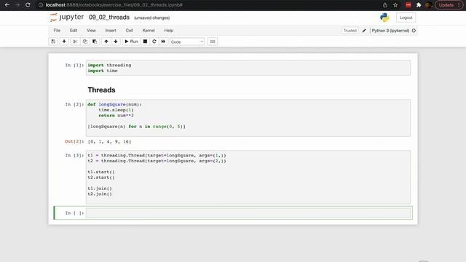Insert cell below with the plus icon
This screenshot has height=262, width=466.
point(64,41)
